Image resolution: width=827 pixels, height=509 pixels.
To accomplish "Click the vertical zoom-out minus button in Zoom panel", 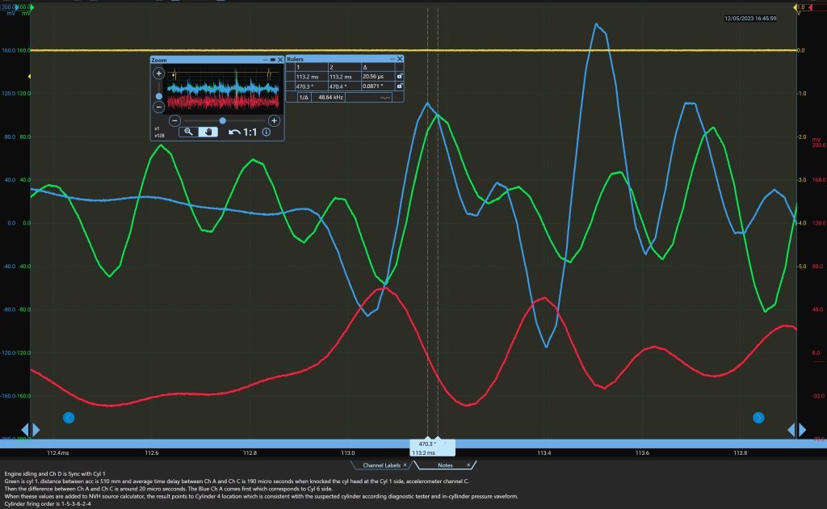I will pos(159,107).
